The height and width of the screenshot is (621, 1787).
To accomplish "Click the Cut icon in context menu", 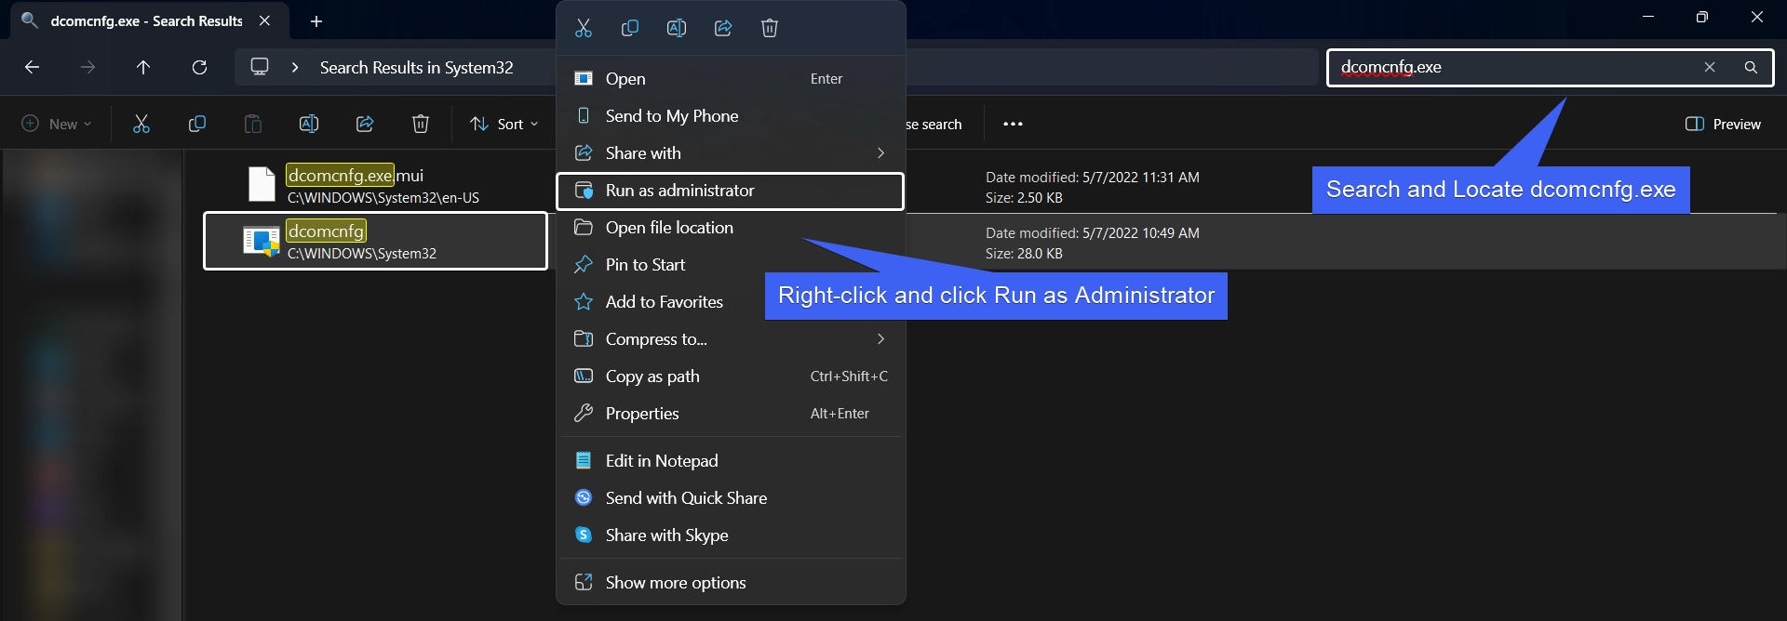I will [584, 28].
